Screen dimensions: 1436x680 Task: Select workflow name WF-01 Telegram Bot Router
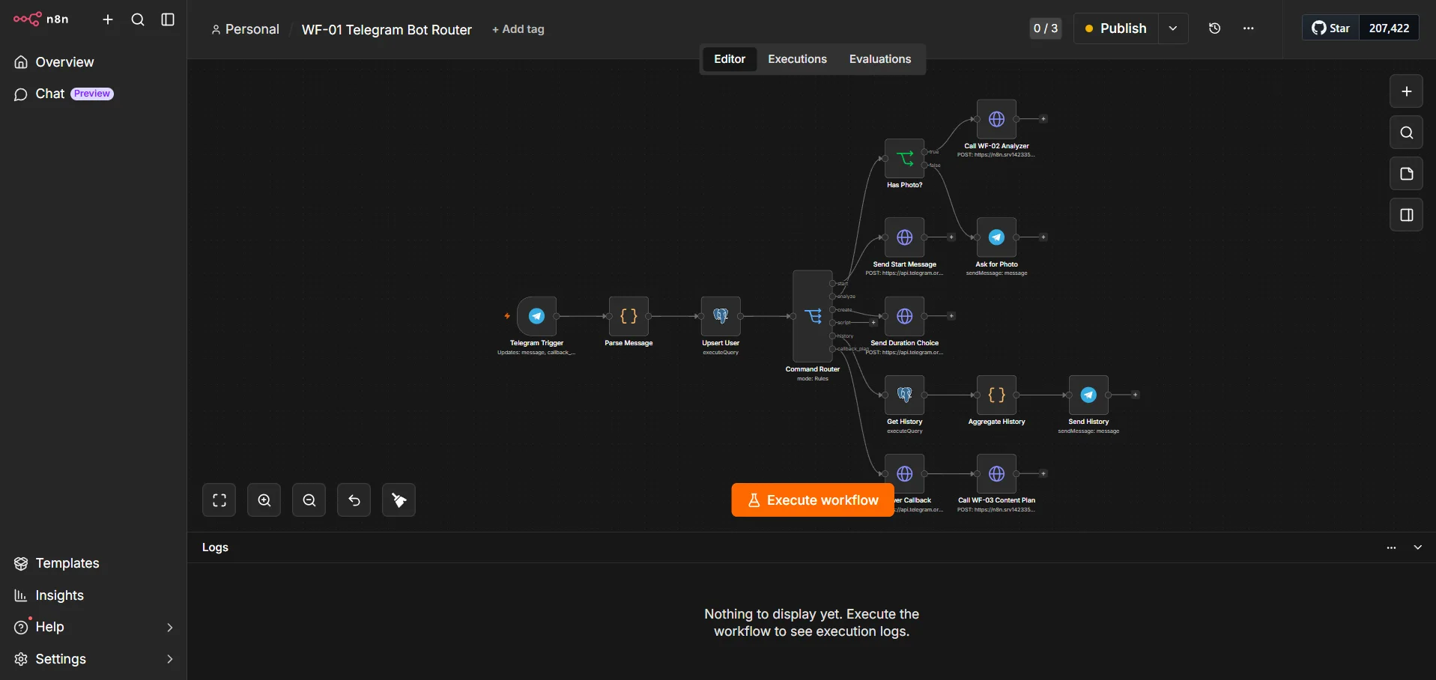[x=387, y=29]
